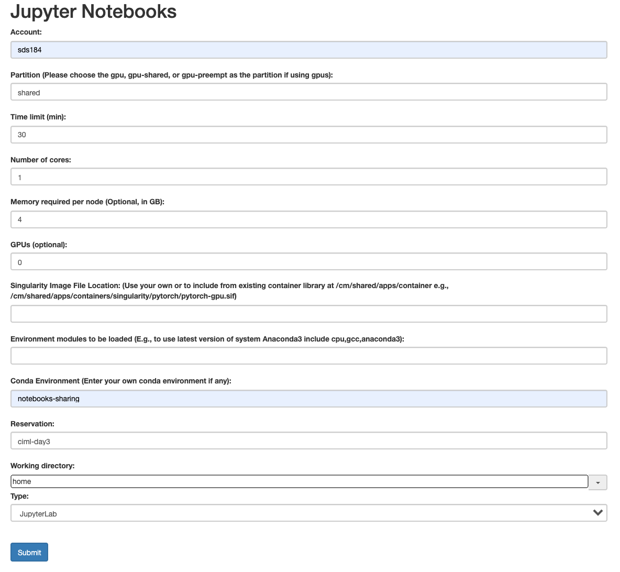Click the Number of cores field
Image resolution: width=620 pixels, height=572 pixels.
point(308,177)
